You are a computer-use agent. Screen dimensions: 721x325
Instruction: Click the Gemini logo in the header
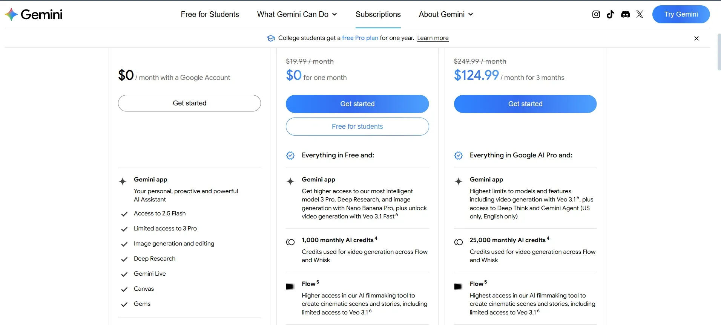[33, 14]
